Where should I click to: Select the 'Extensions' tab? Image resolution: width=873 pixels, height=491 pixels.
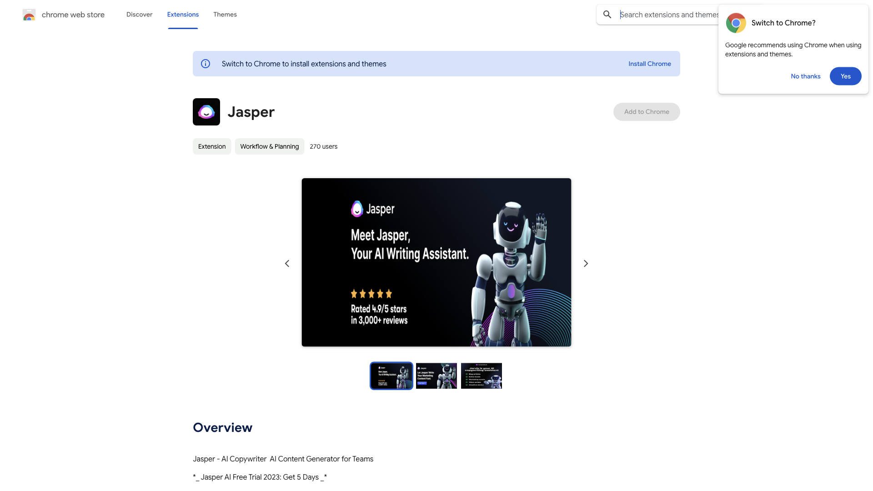[x=182, y=15]
